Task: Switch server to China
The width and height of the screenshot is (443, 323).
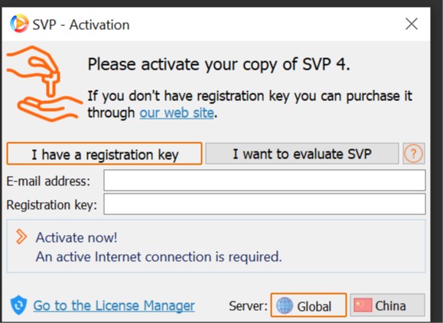Action: (x=387, y=305)
